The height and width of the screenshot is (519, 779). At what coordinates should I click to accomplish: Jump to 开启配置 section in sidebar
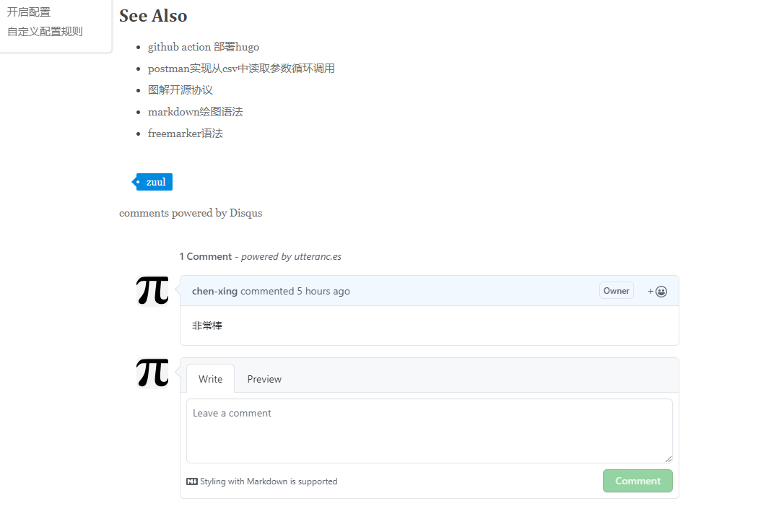point(29,12)
